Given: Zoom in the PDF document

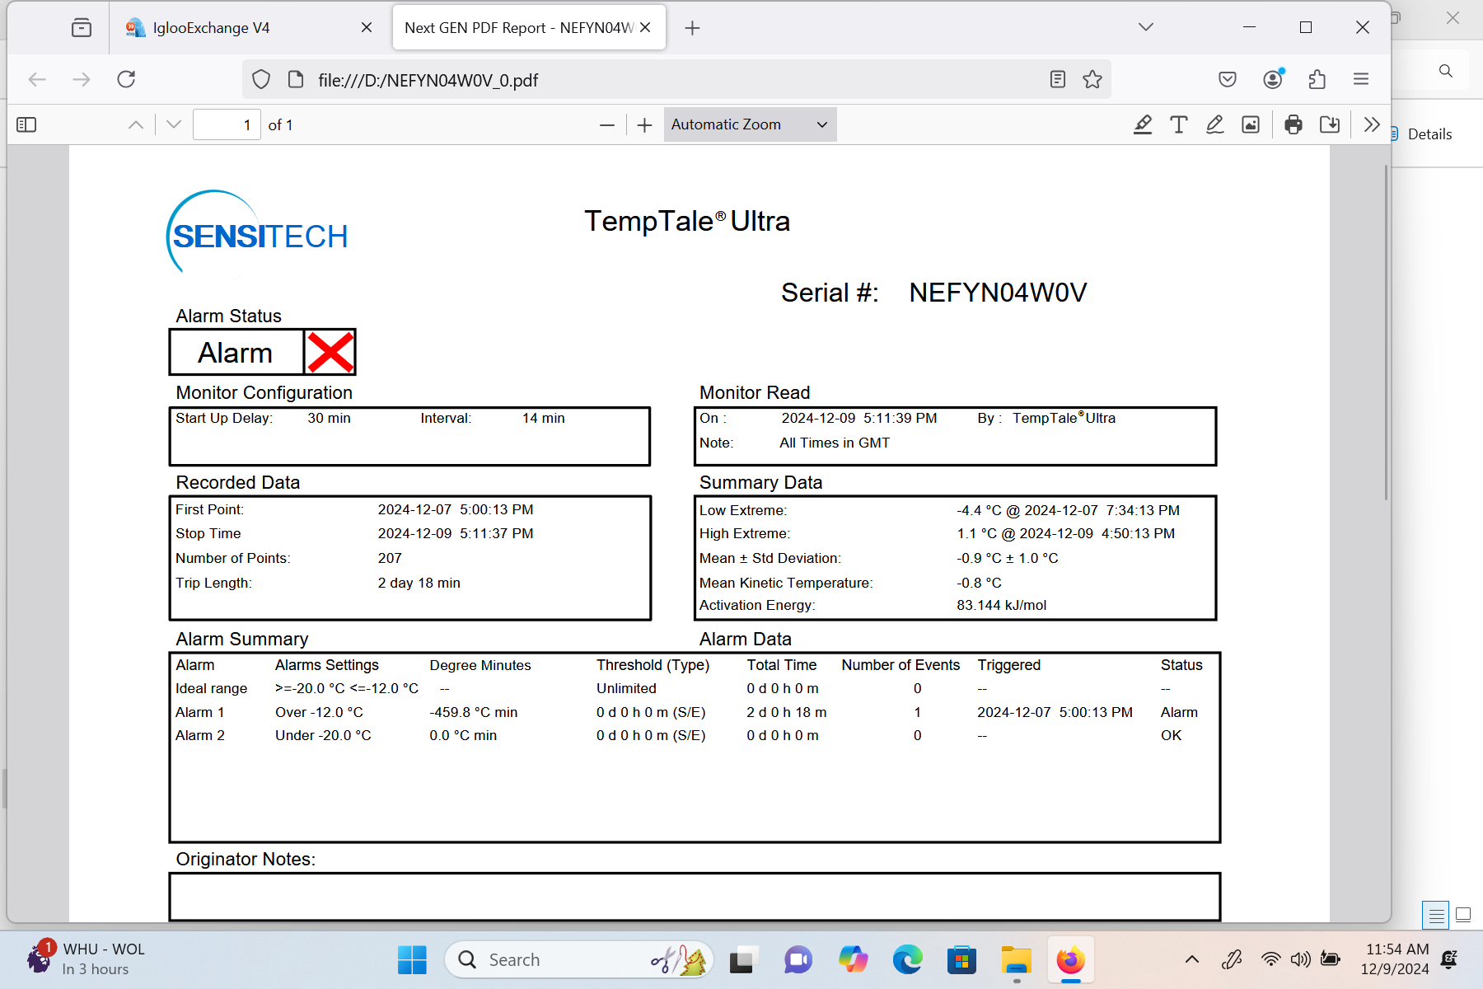Looking at the screenshot, I should point(645,124).
